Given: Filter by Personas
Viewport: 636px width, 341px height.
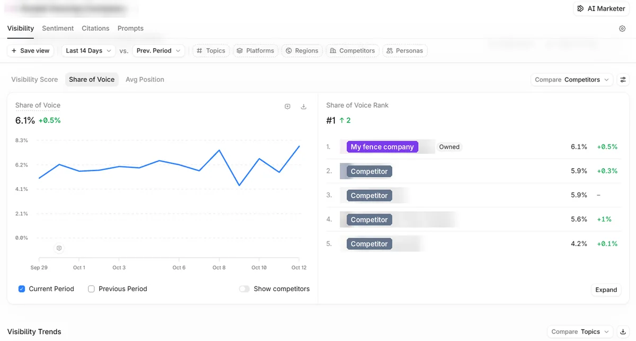Looking at the screenshot, I should (405, 51).
